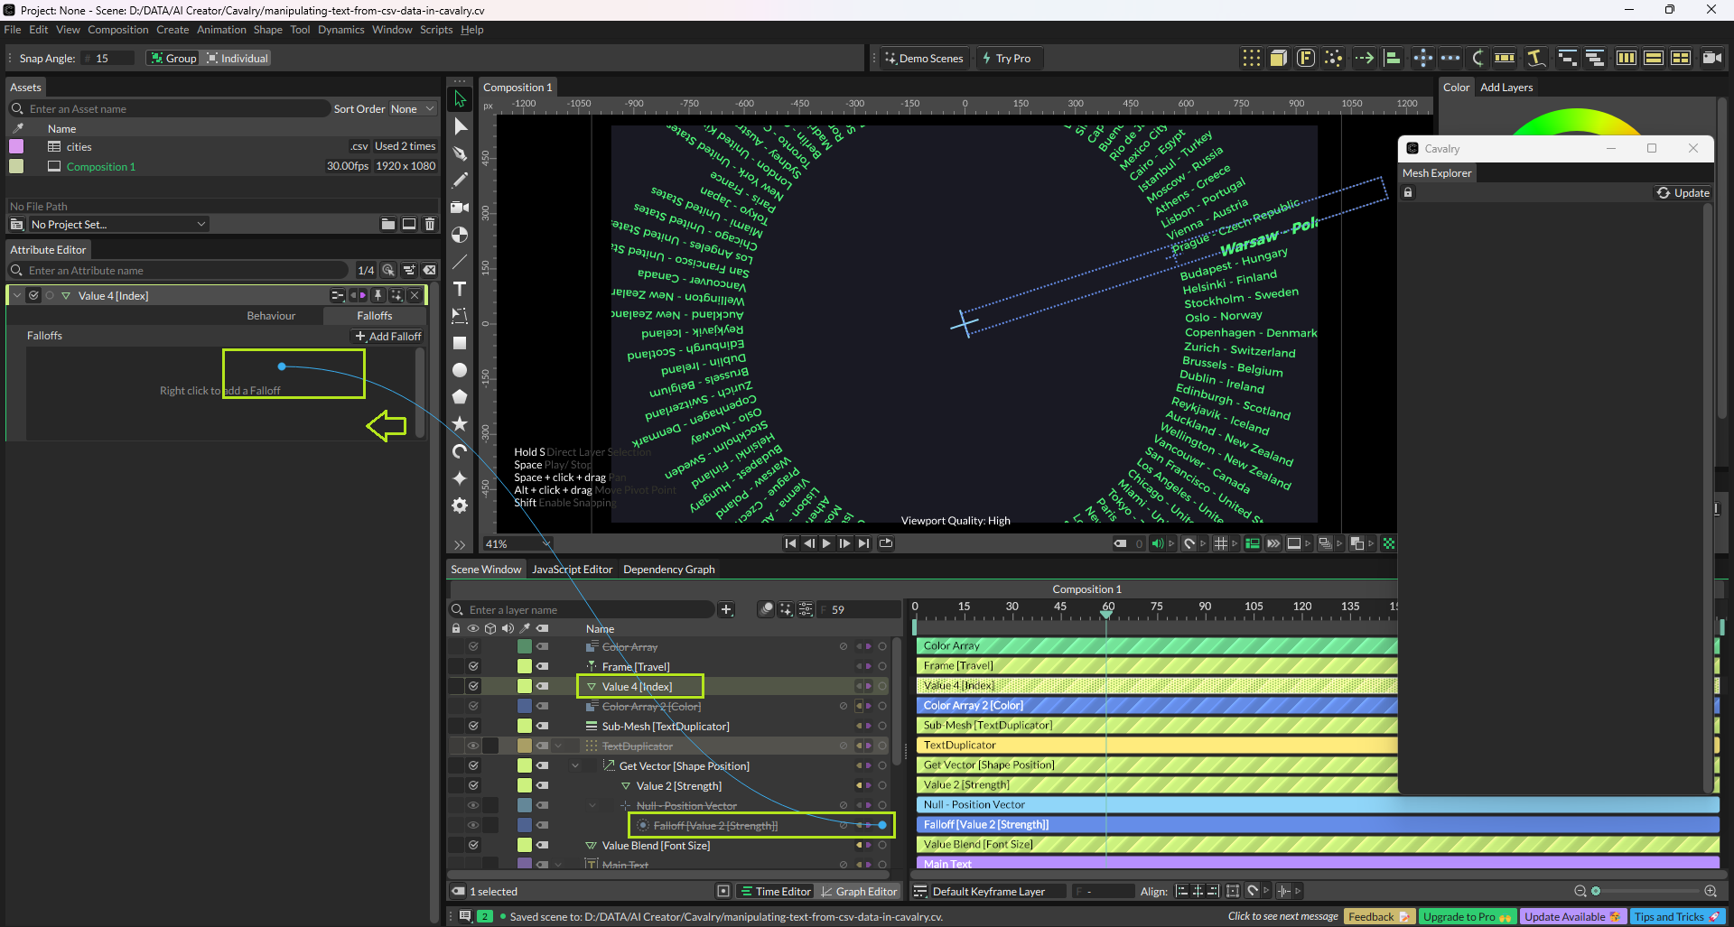Toggle the viewport grid icon

tap(1221, 543)
